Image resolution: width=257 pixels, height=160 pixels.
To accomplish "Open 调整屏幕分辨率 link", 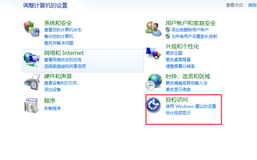I will coord(180,66).
